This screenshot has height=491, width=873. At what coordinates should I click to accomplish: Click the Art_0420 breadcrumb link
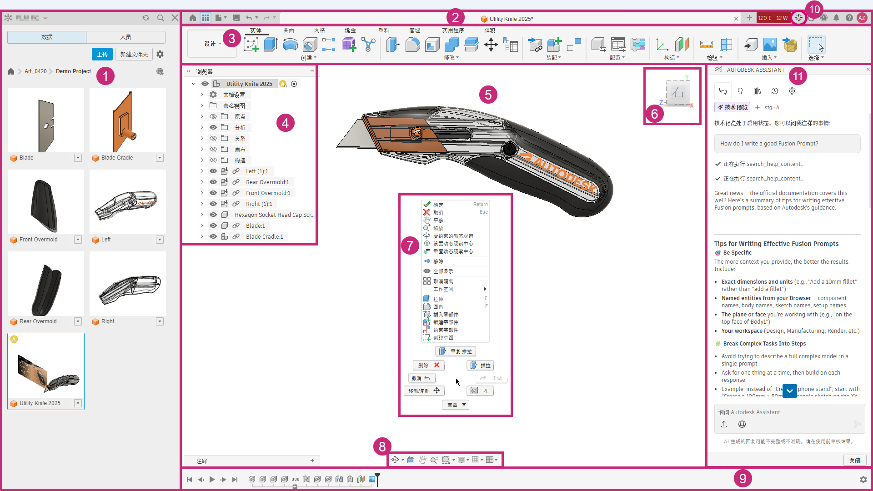(x=35, y=71)
